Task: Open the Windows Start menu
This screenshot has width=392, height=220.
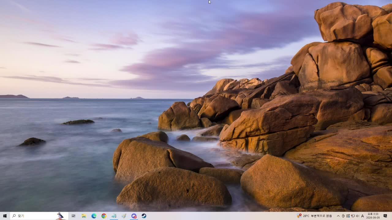Action: coord(5,216)
